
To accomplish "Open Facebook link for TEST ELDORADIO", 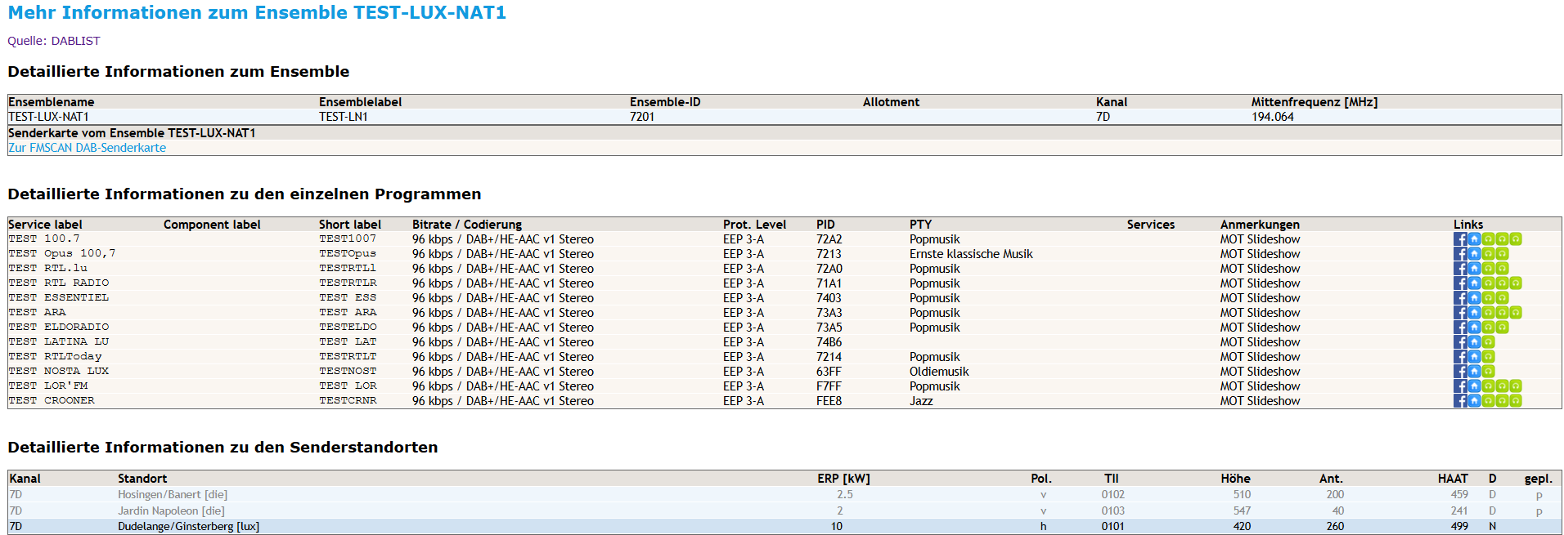I will point(1460,328).
